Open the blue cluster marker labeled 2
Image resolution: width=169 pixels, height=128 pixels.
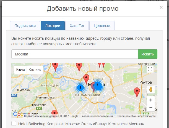pyautogui.click(x=80, y=87)
